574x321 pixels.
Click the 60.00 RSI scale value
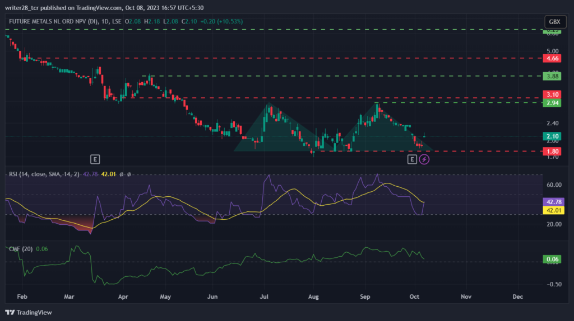coord(554,185)
